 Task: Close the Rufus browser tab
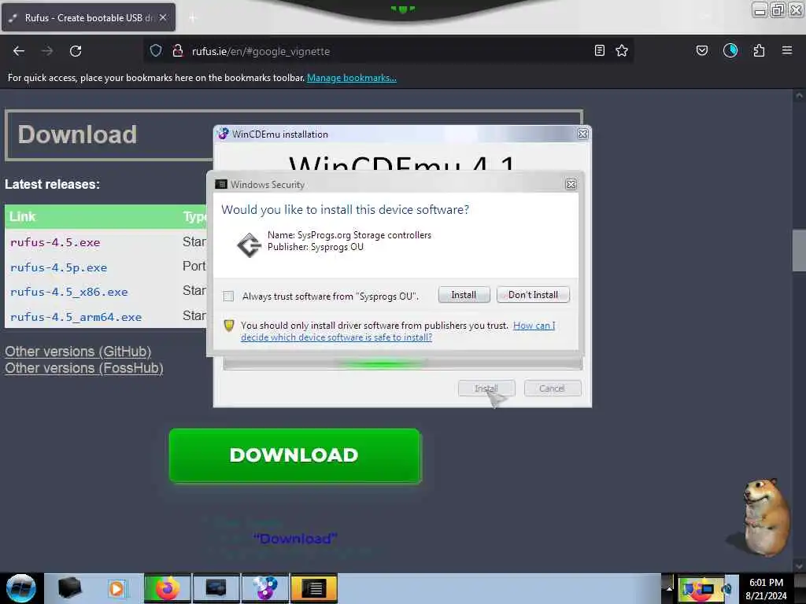coord(163,17)
